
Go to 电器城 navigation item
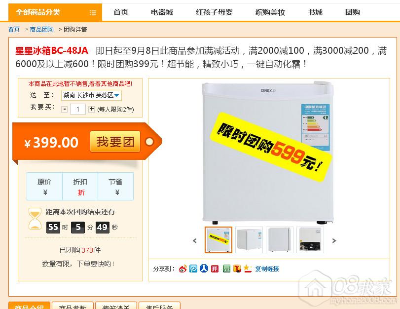162,12
